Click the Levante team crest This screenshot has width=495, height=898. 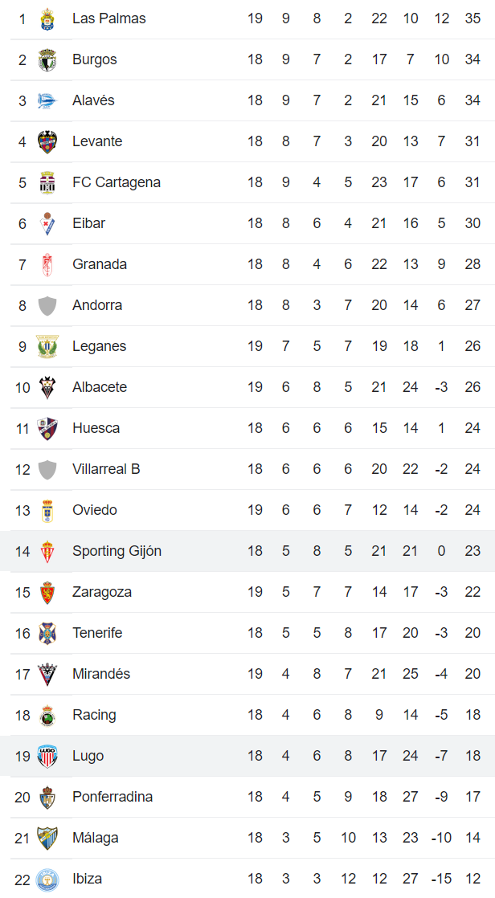pyautogui.click(x=47, y=141)
